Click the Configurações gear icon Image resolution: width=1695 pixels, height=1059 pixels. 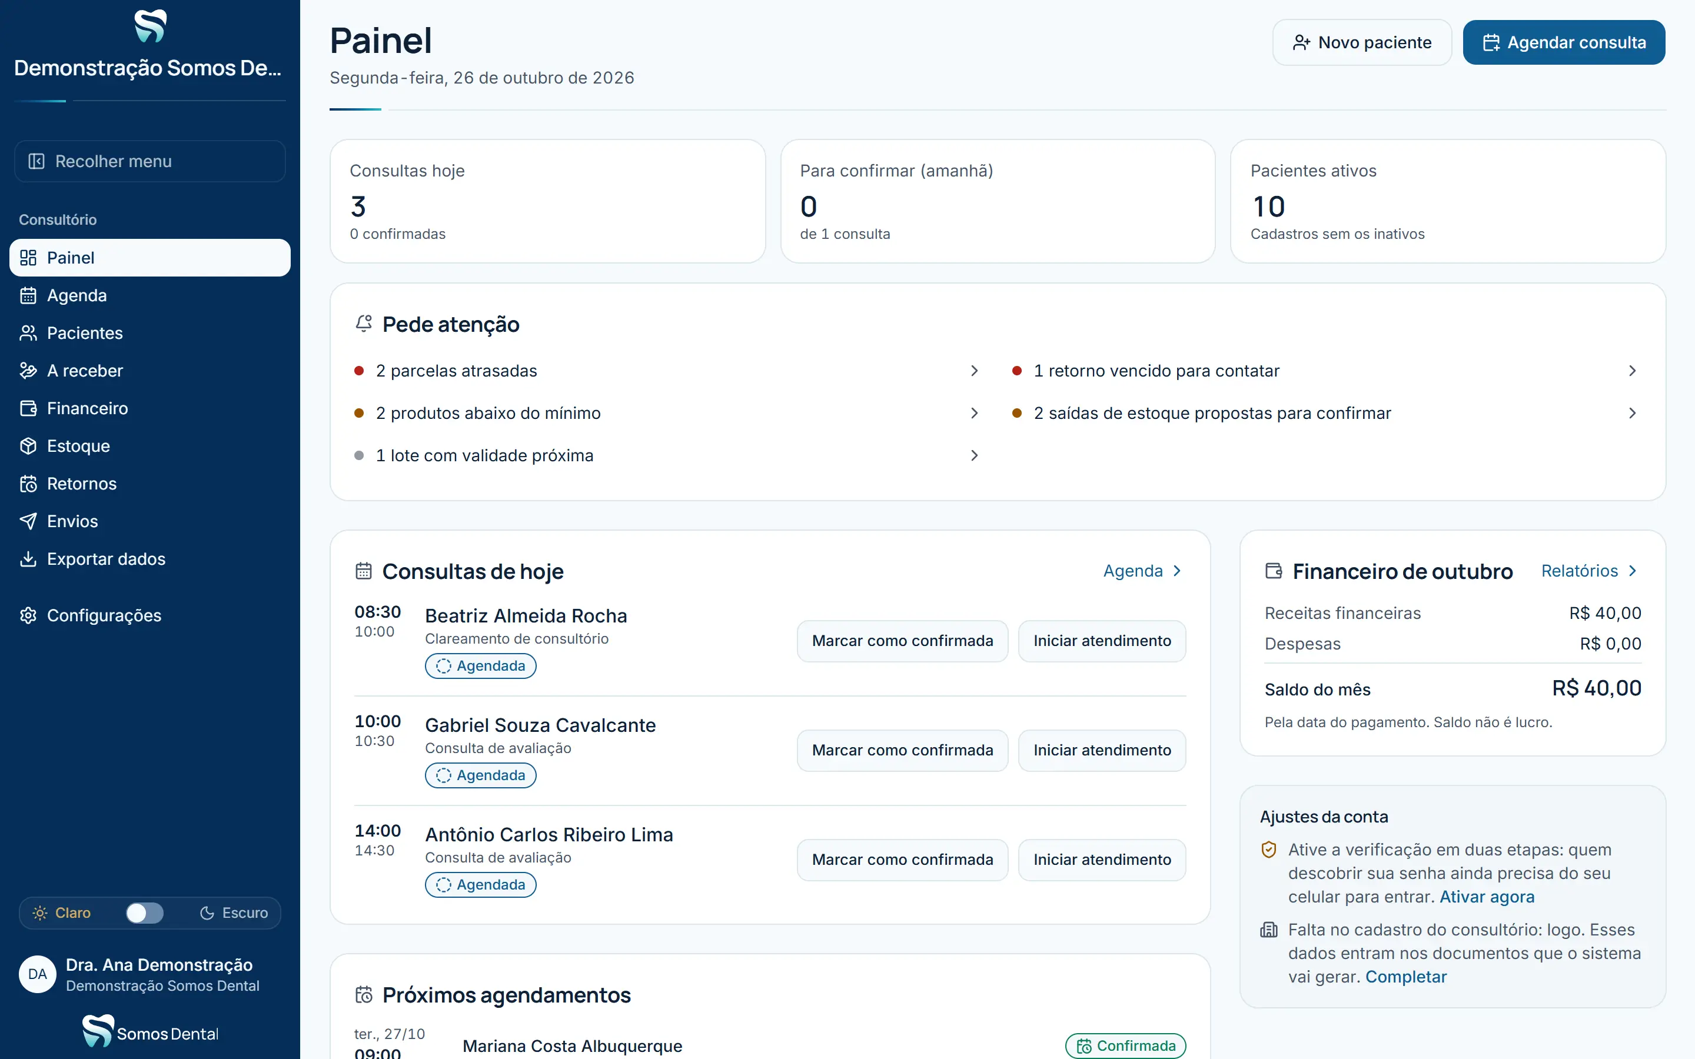(x=28, y=615)
